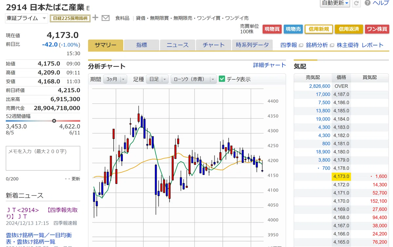
Task: Open the 株主優待 link
Action: 347,45
